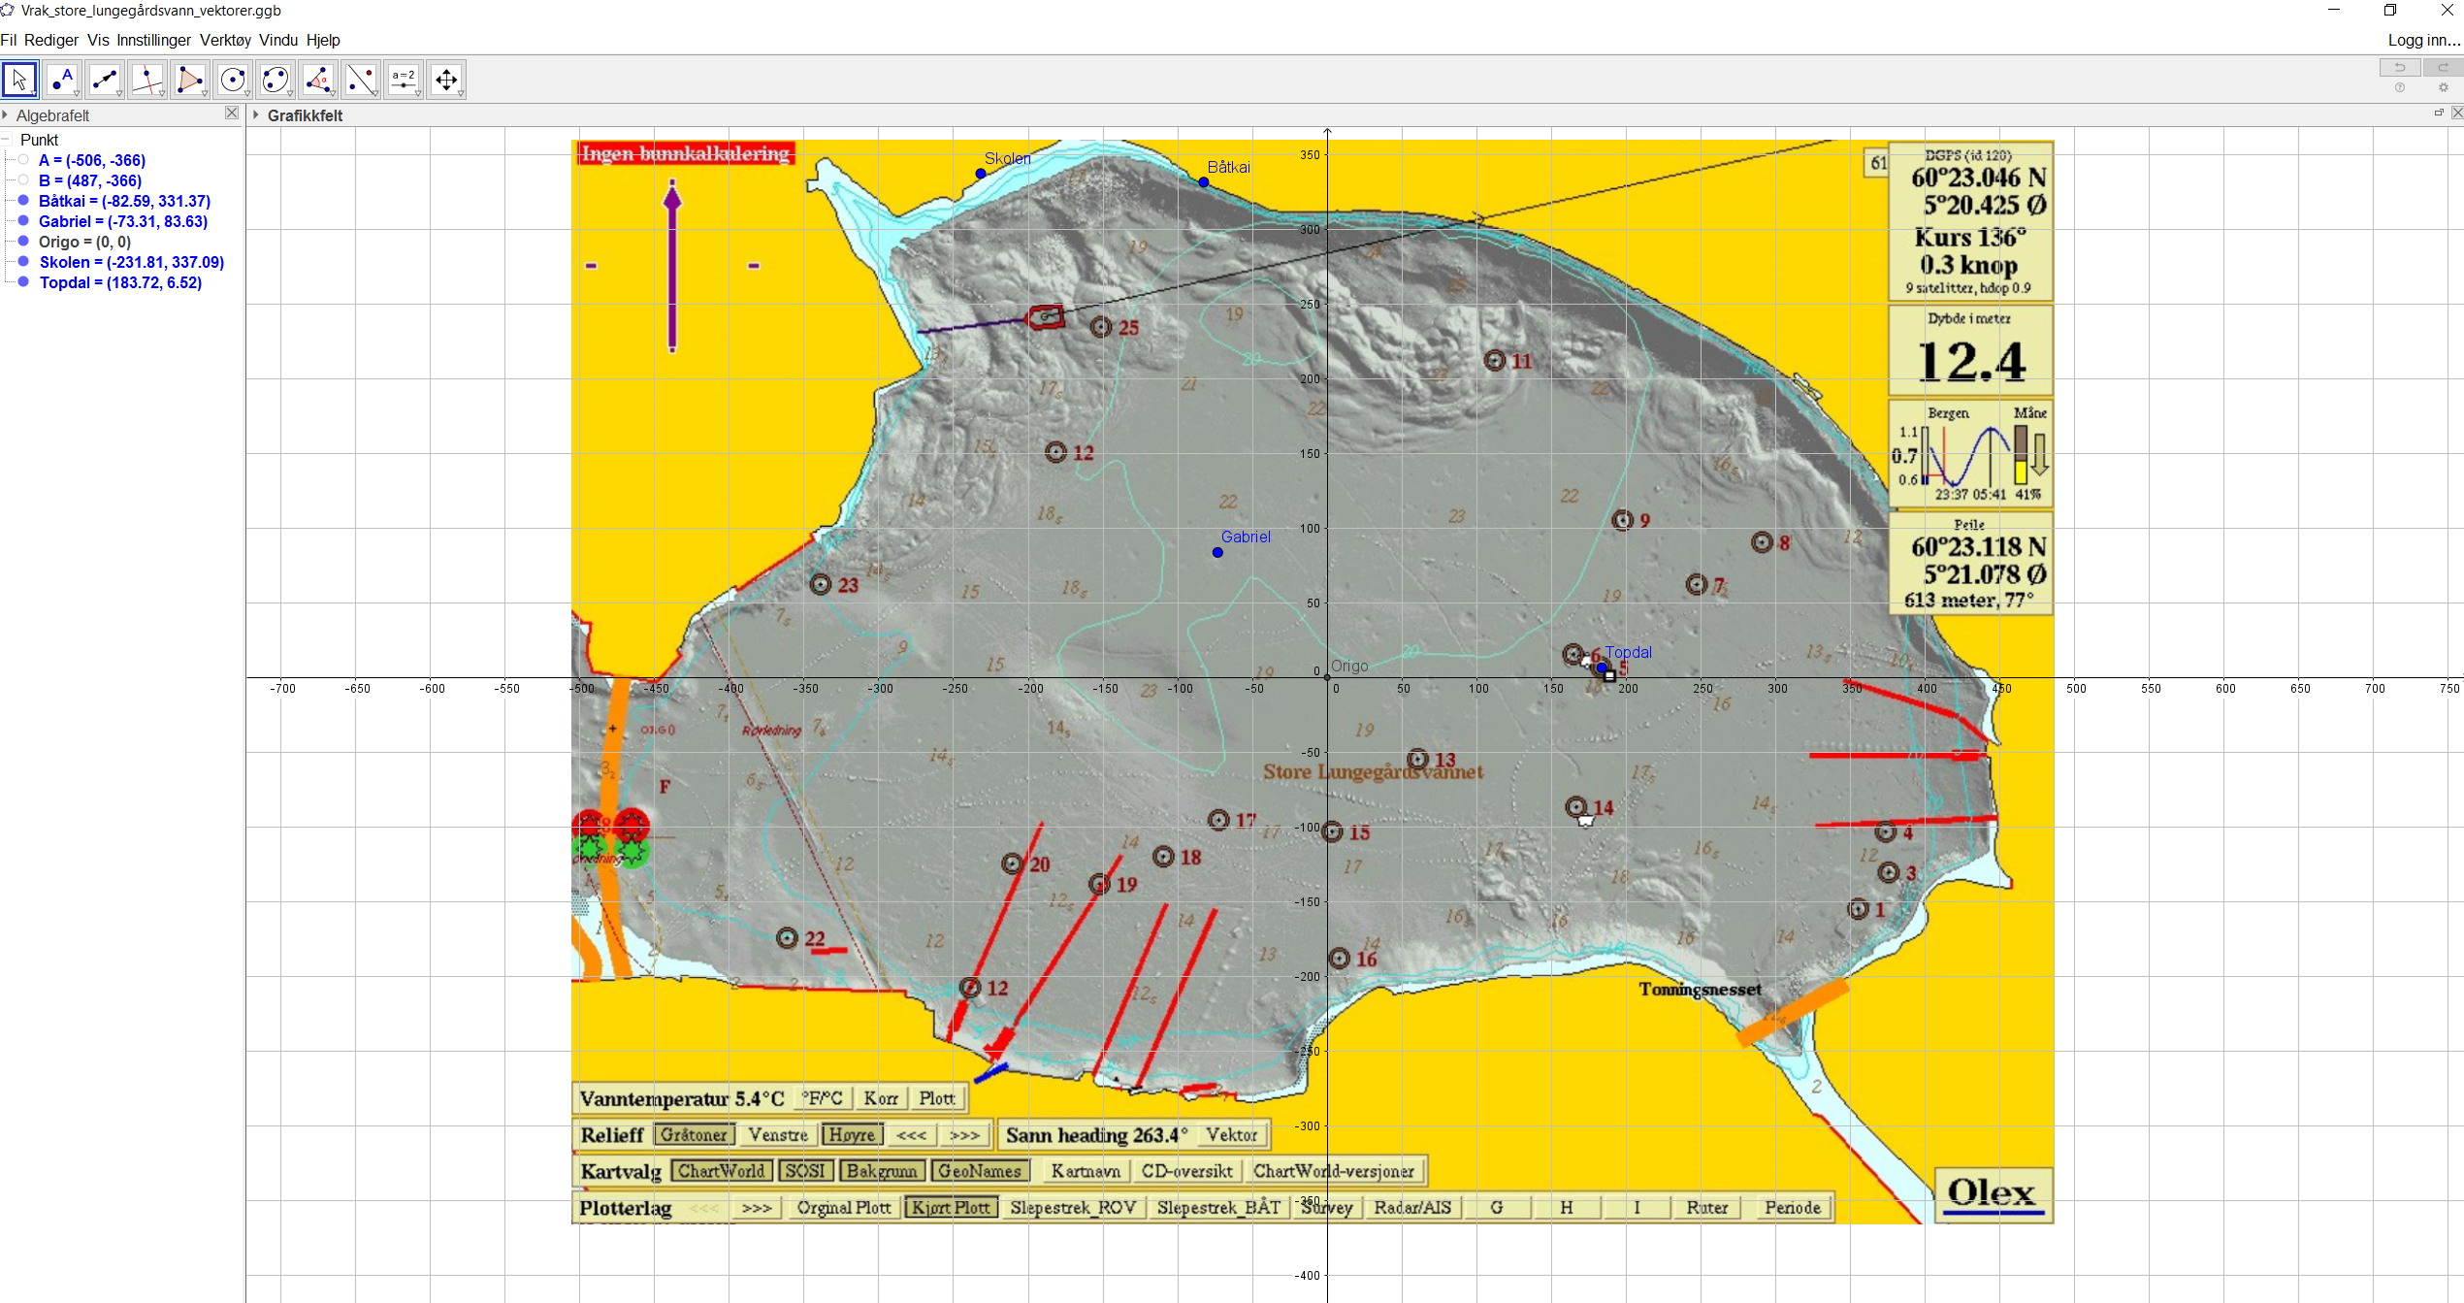Viewport: 2464px width, 1303px height.
Task: Click the Redo arrow button
Action: [2443, 67]
